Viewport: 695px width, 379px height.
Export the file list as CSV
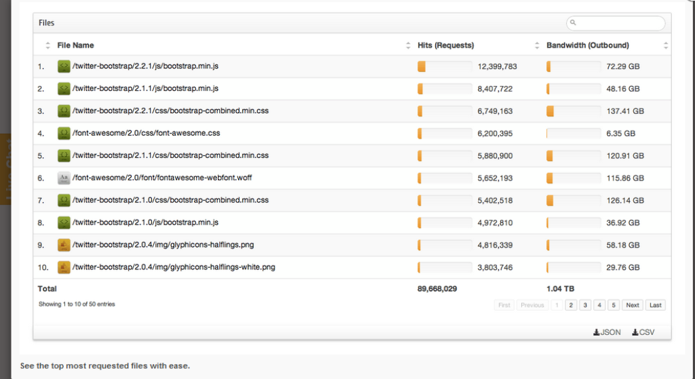pyautogui.click(x=643, y=332)
